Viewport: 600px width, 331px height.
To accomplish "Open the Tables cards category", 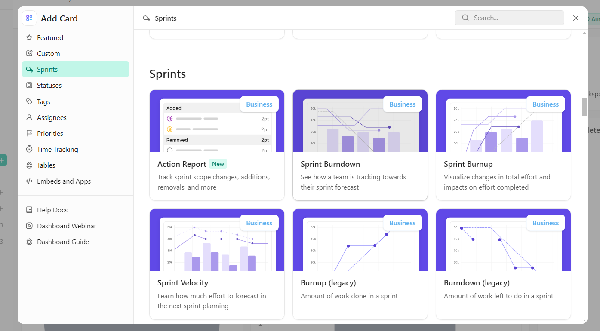I will pyautogui.click(x=75, y=165).
